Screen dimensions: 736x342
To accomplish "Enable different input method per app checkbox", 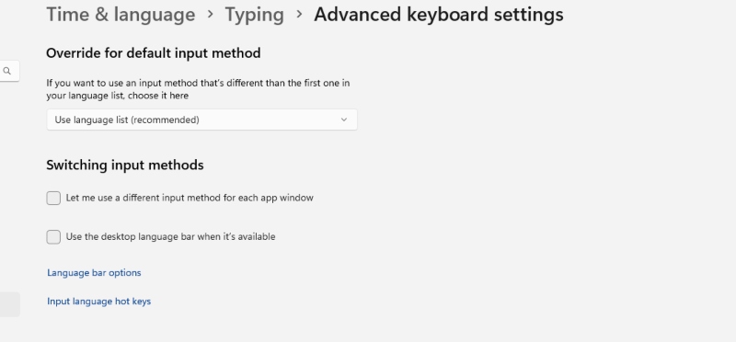I will (53, 198).
